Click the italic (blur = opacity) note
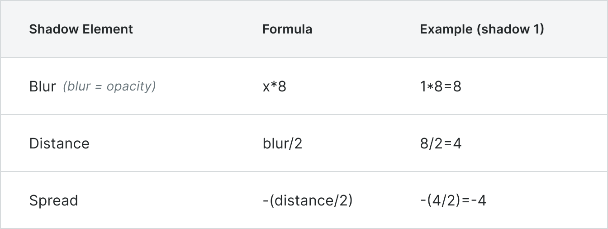 point(109,86)
